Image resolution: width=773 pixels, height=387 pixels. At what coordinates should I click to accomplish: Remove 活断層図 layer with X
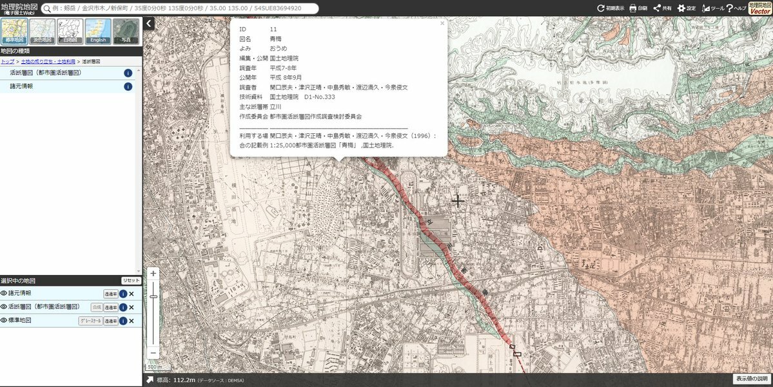tap(132, 307)
